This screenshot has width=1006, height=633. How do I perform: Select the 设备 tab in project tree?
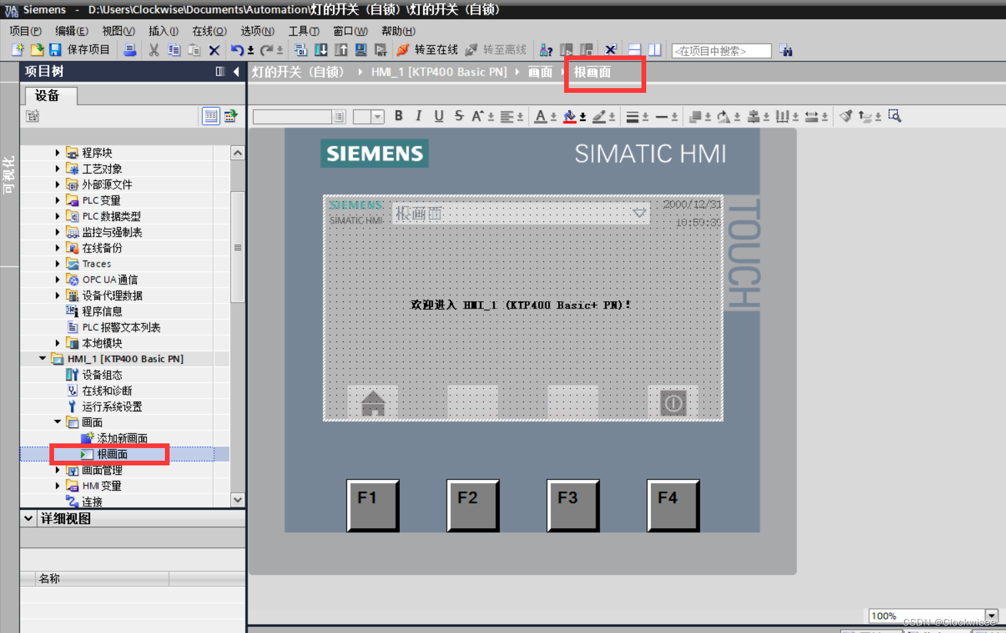[51, 95]
